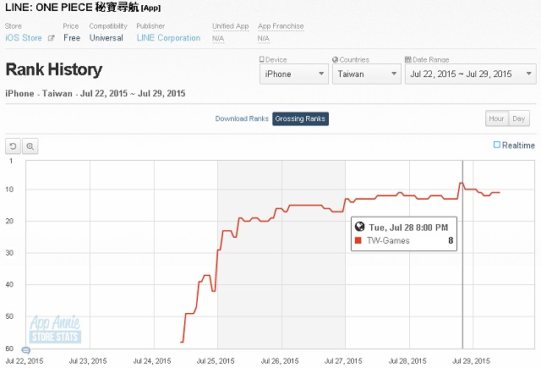Viewport: 541px width, 368px height.
Task: Open the iOS Store link
Action: point(24,38)
